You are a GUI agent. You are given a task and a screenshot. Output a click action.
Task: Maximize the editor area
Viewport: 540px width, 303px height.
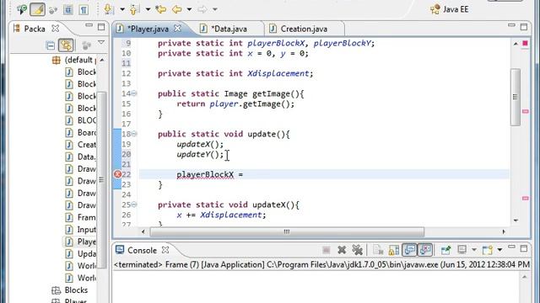(x=524, y=27)
